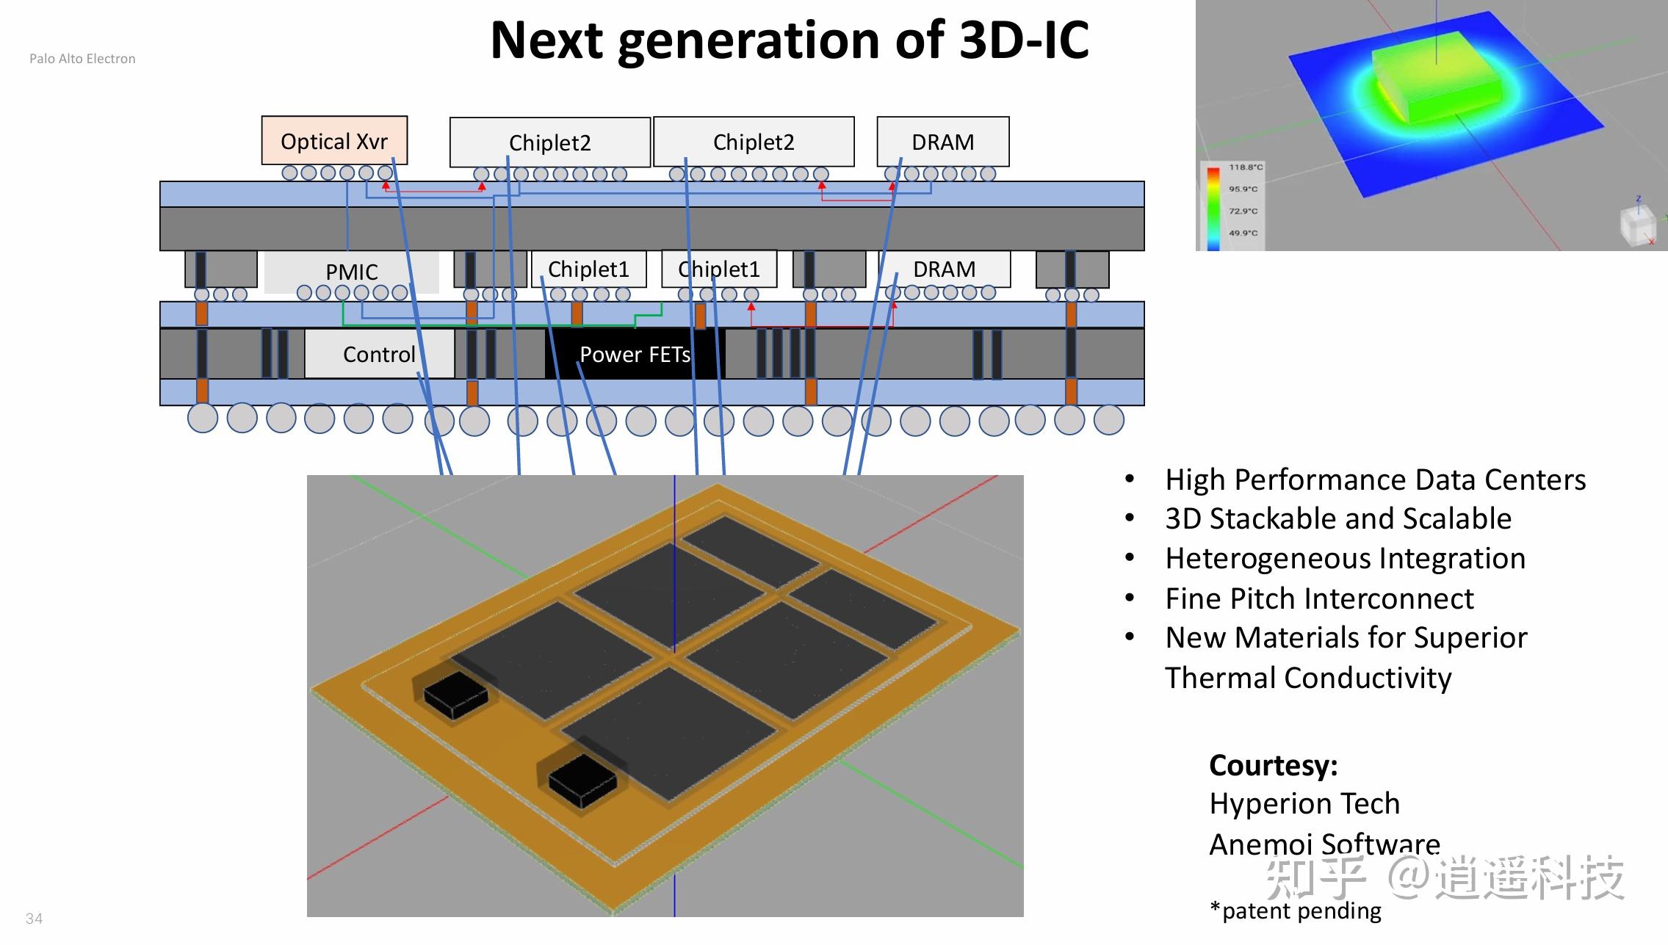
Task: Click the black Power FETs block
Action: tap(635, 354)
